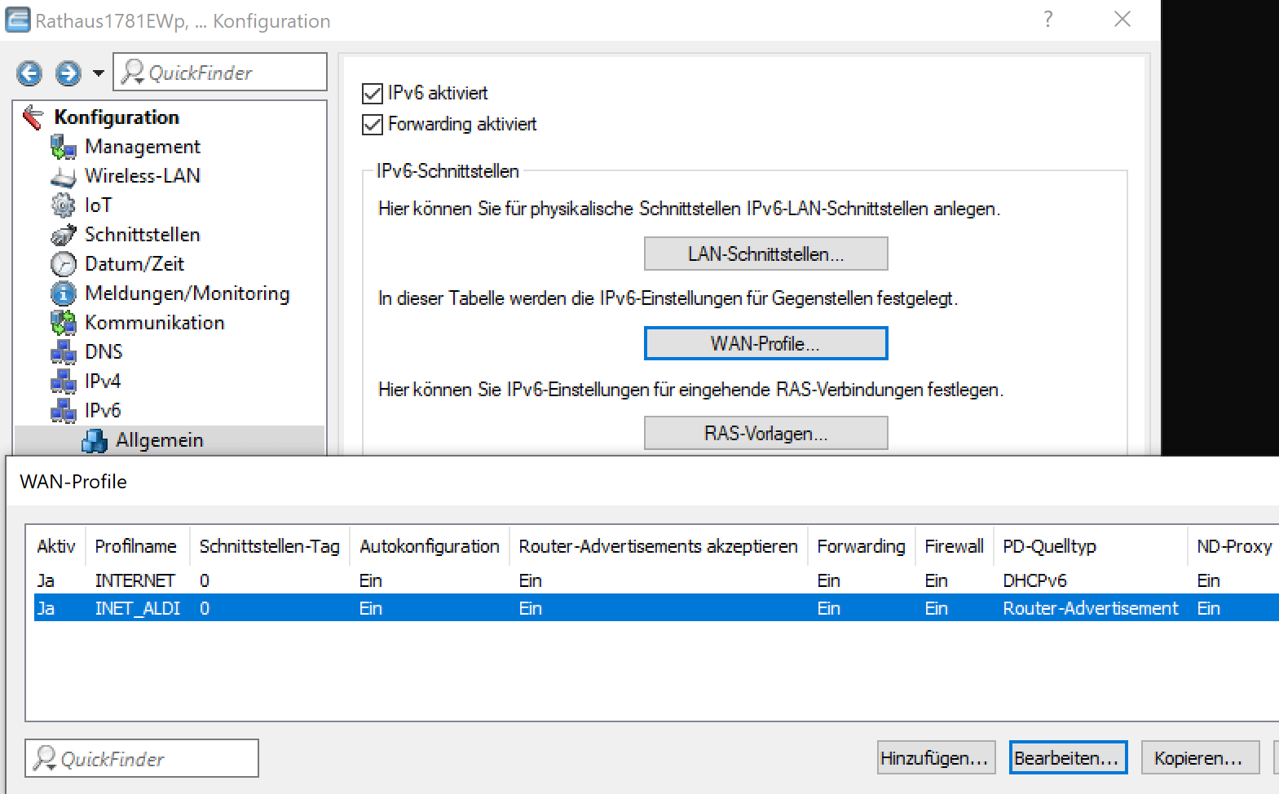1279x794 pixels.
Task: Open the IoT configuration entry
Action: [x=99, y=205]
